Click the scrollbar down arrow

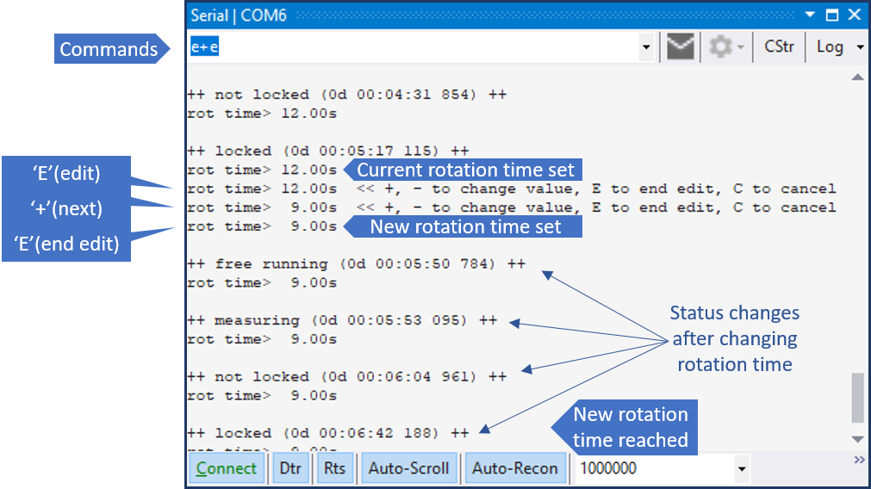[x=858, y=439]
